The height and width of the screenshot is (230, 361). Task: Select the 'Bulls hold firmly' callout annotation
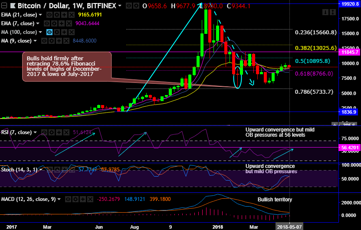pos(67,66)
